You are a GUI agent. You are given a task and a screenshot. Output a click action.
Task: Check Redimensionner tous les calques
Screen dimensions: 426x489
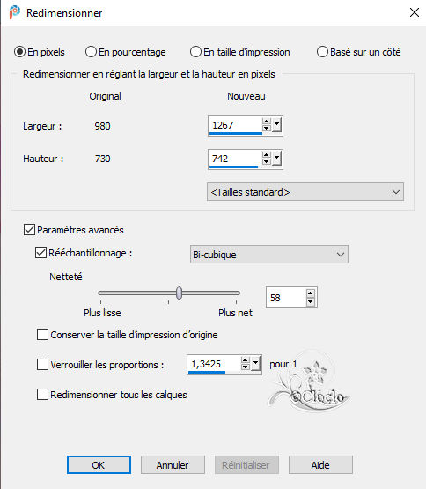pos(42,394)
